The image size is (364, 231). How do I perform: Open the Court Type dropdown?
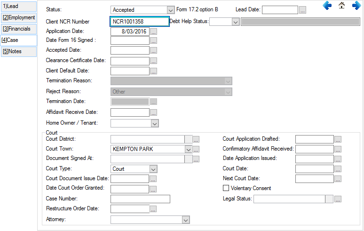(153, 169)
